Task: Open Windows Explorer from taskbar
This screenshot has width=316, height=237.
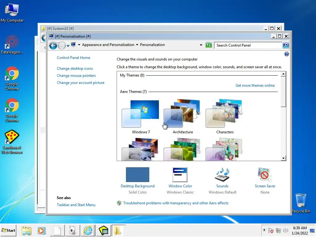Action: pos(27,230)
